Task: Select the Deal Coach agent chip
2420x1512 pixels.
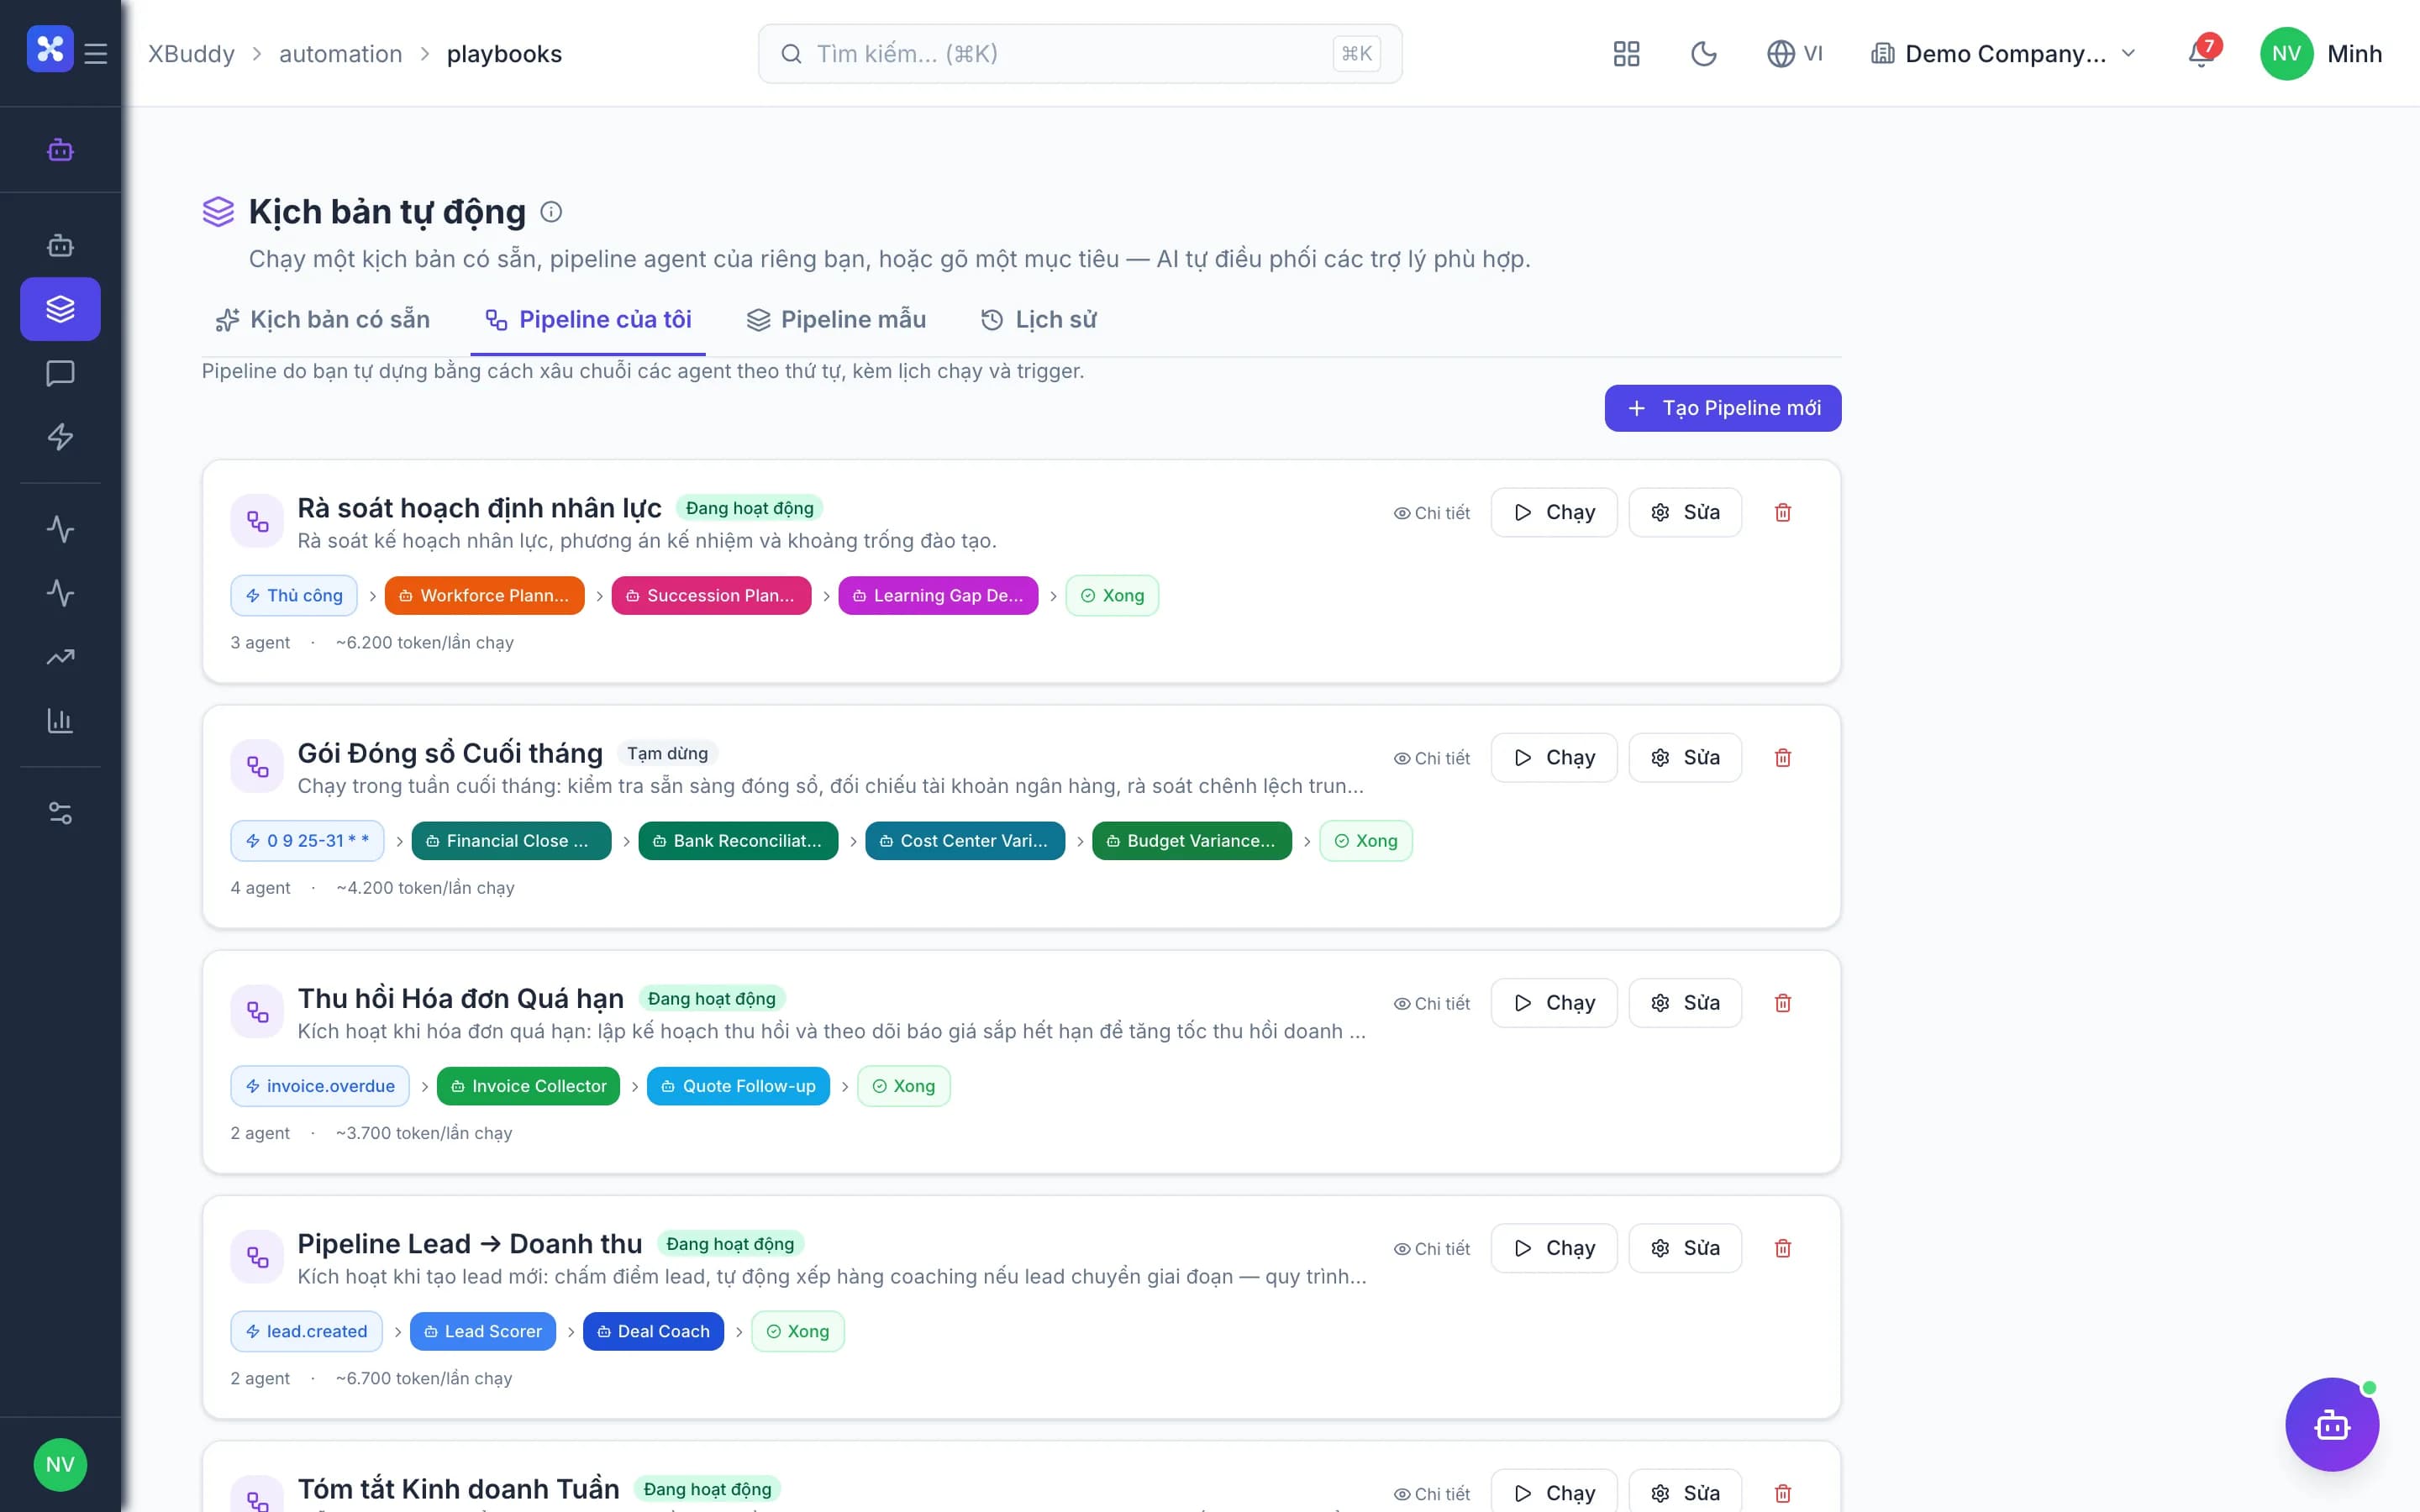Action: (x=653, y=1331)
